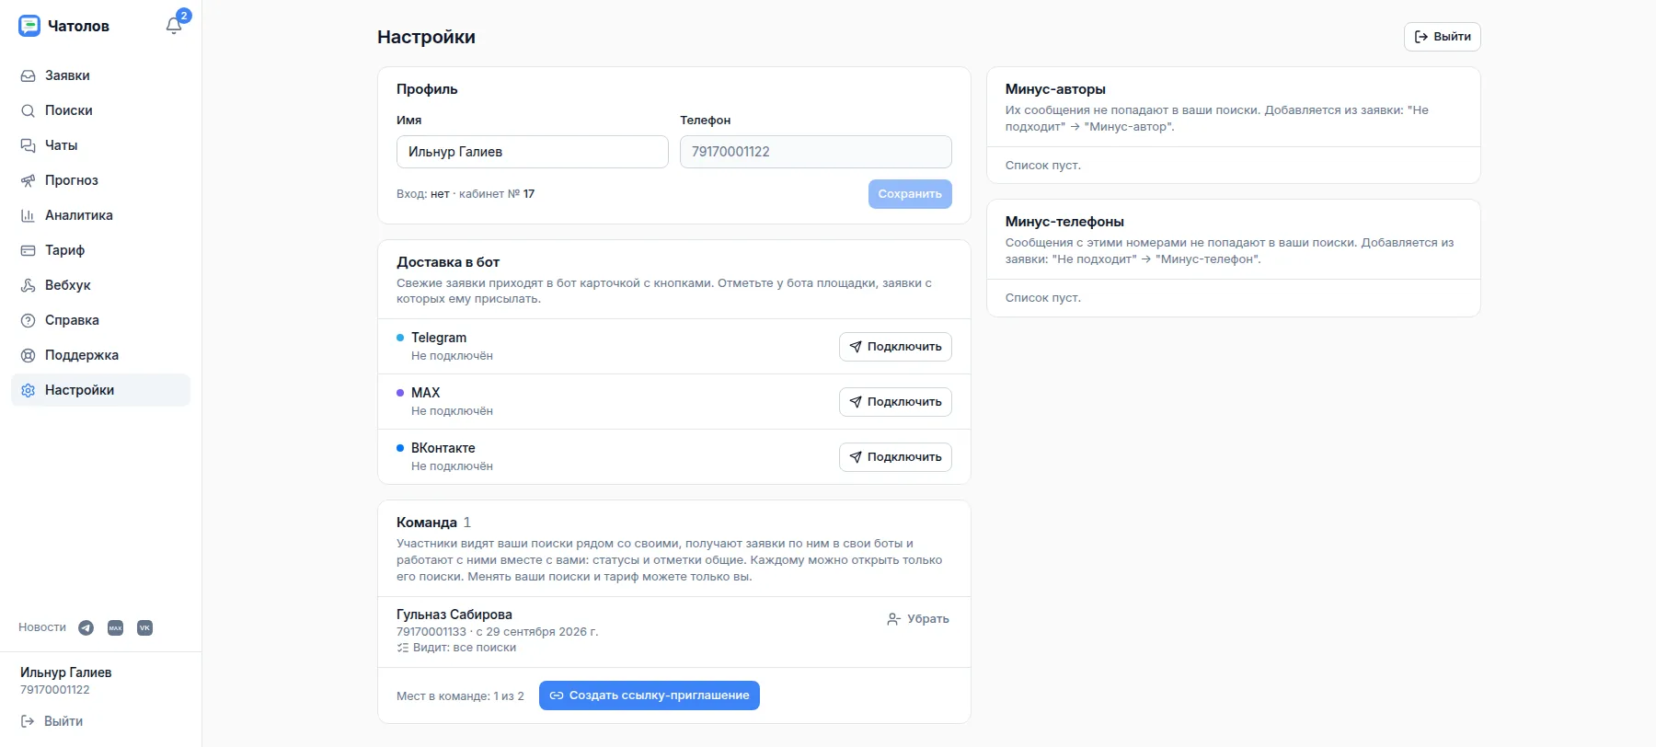Click the Заявки inbox icon

(x=28, y=75)
